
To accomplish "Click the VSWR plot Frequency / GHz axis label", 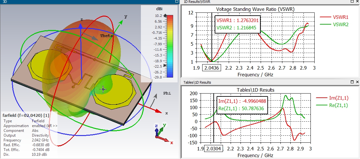I will (255, 74).
